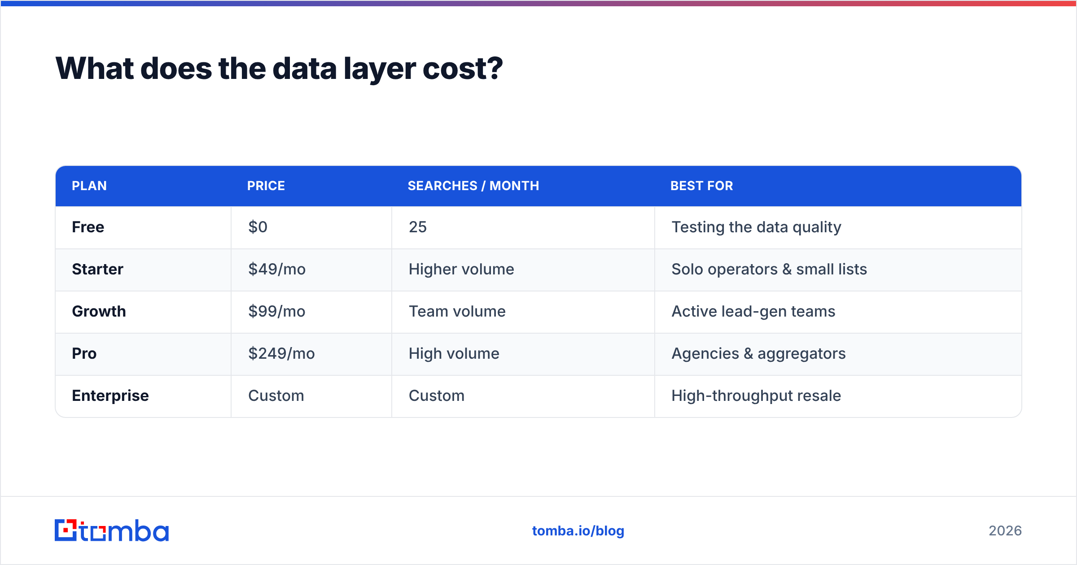Click the Enterprise plan name cell
Image resolution: width=1077 pixels, height=565 pixels.
click(143, 396)
